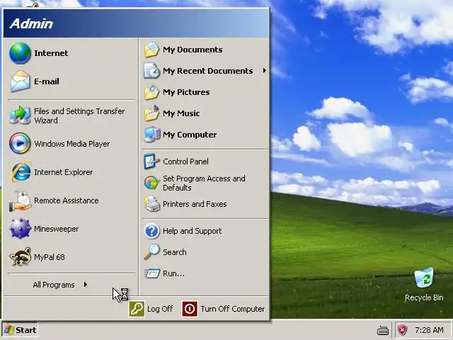Click the My Computer monitor icon
Image resolution: width=453 pixels, height=340 pixels.
151,135
